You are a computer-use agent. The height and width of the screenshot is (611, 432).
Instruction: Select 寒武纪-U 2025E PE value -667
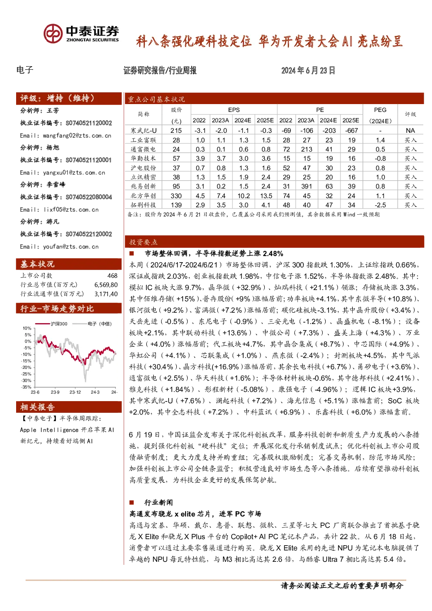click(x=351, y=131)
